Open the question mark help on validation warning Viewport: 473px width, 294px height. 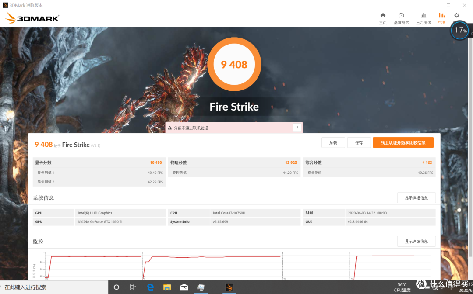(x=297, y=128)
